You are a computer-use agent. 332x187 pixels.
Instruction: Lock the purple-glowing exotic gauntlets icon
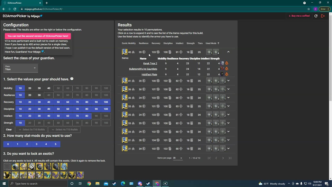tap(80, 175)
